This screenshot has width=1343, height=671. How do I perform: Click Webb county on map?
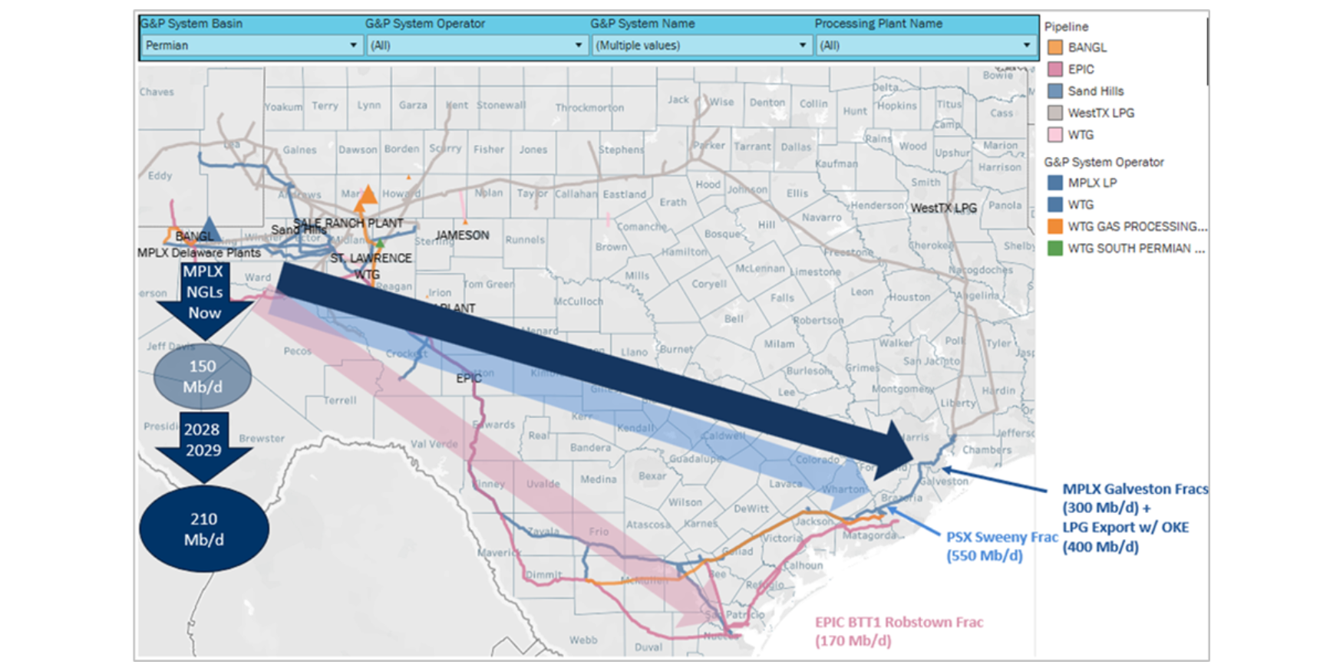583,640
